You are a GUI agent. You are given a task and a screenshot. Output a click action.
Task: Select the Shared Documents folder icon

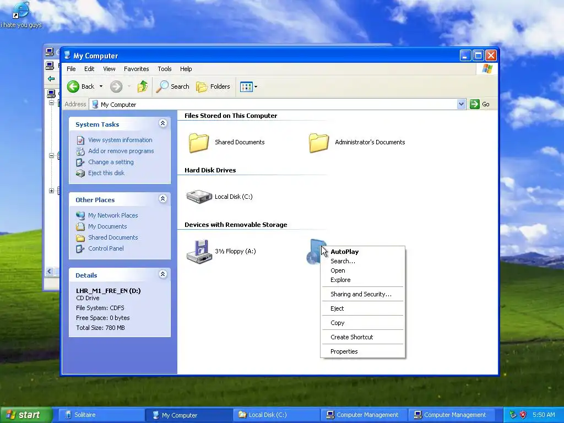pos(199,143)
